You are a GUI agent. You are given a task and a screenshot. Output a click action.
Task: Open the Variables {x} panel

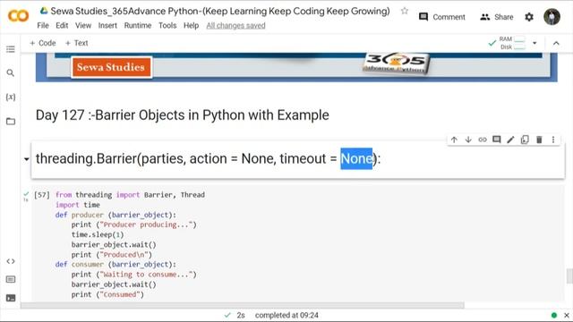tap(11, 97)
